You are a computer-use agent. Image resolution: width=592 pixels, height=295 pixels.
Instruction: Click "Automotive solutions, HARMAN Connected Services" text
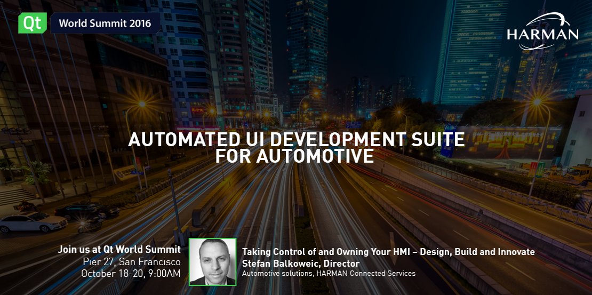click(329, 273)
